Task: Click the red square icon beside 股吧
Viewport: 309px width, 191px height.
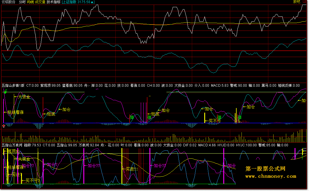Action: point(305,1)
